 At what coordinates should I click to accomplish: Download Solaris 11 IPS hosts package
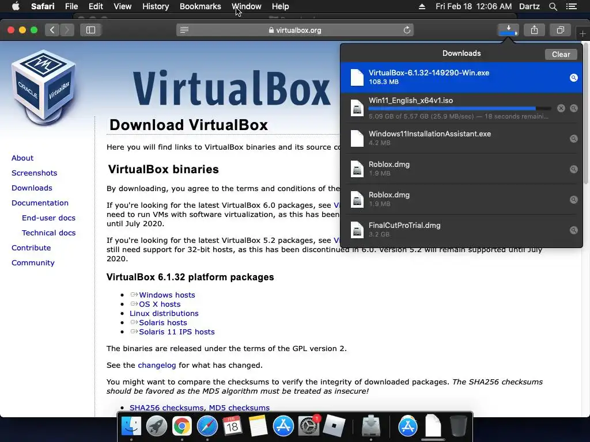coord(177,332)
